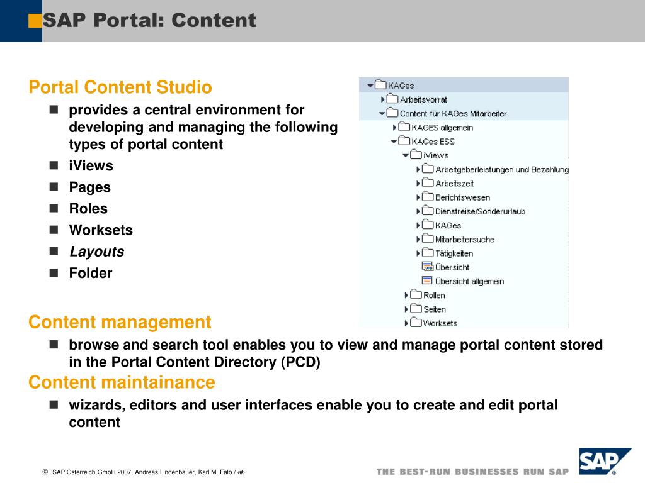The width and height of the screenshot is (645, 483).
Task: Select the KAGES allgemein label
Action: 442,127
